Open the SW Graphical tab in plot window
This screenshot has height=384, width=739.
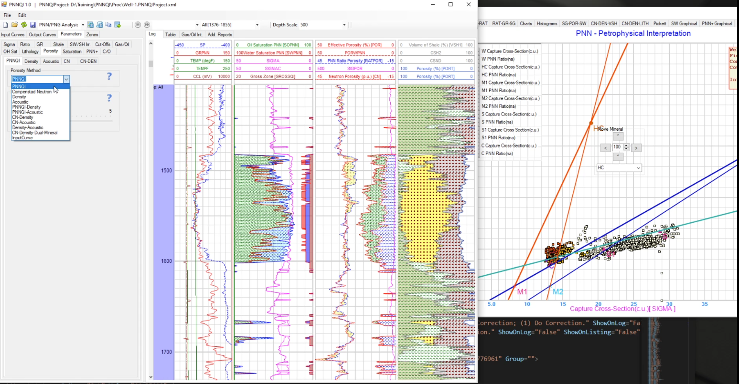click(684, 23)
